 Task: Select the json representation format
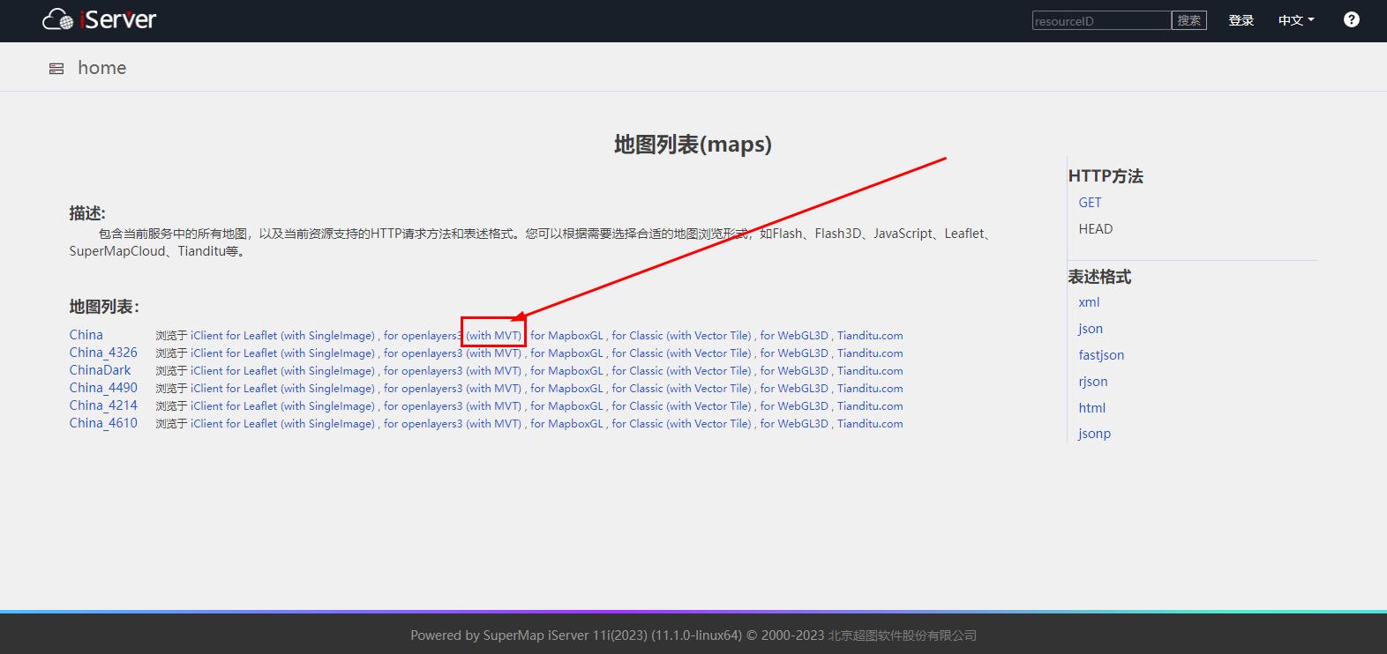pyautogui.click(x=1091, y=329)
